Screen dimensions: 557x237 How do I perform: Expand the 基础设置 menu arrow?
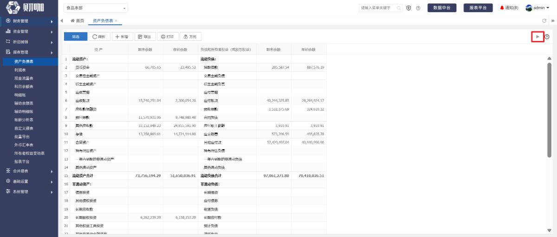[x=52, y=181]
